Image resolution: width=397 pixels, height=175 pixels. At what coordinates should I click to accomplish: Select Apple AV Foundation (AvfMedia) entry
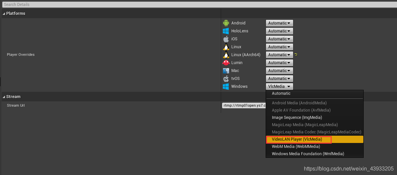314,110
